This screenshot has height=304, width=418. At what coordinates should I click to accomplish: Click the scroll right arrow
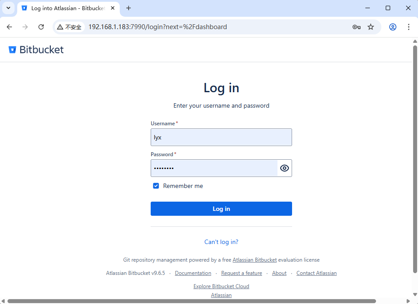pyautogui.click(x=408, y=301)
